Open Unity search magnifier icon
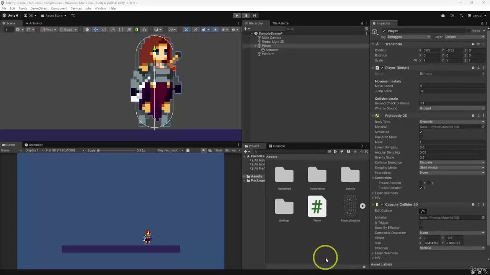The image size is (490, 275). [461, 16]
